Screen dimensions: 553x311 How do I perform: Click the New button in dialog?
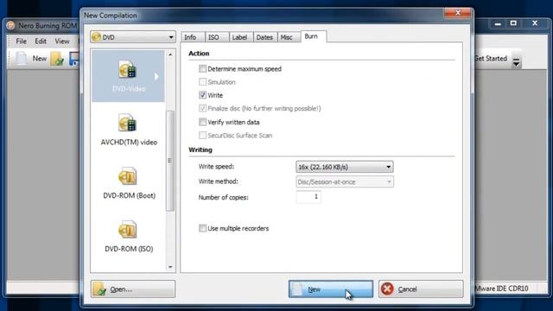(331, 289)
